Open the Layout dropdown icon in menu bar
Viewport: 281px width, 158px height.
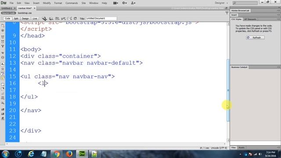[115, 3]
